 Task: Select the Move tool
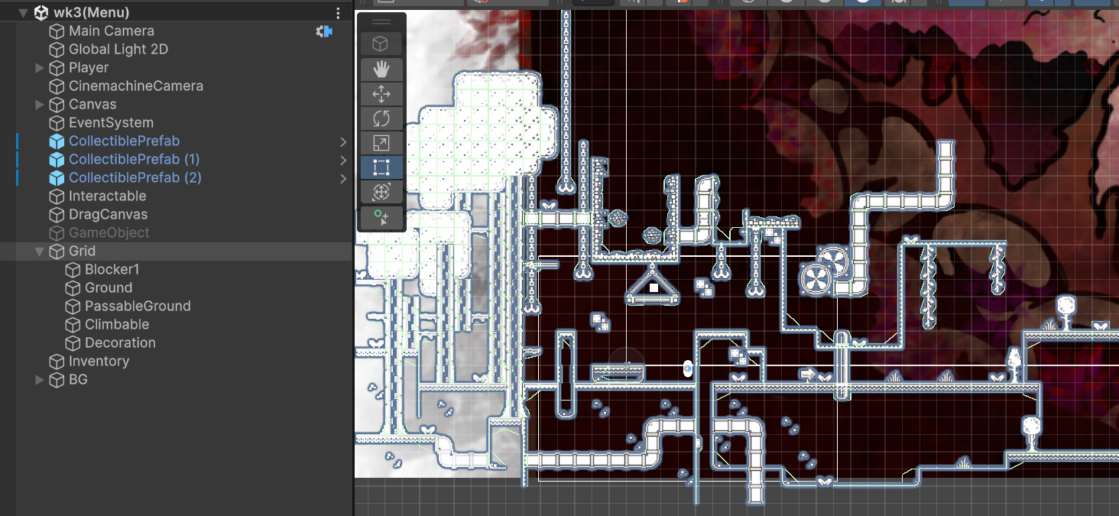coord(381,94)
